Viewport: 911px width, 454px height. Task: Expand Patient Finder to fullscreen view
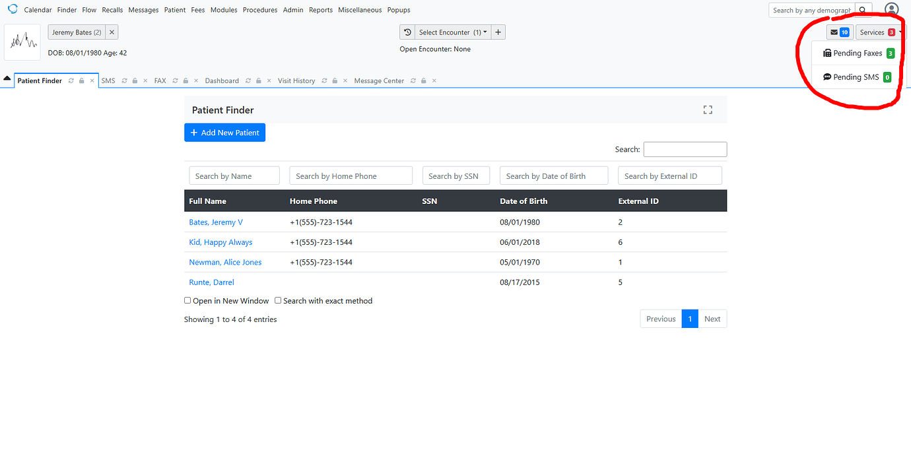(x=708, y=110)
